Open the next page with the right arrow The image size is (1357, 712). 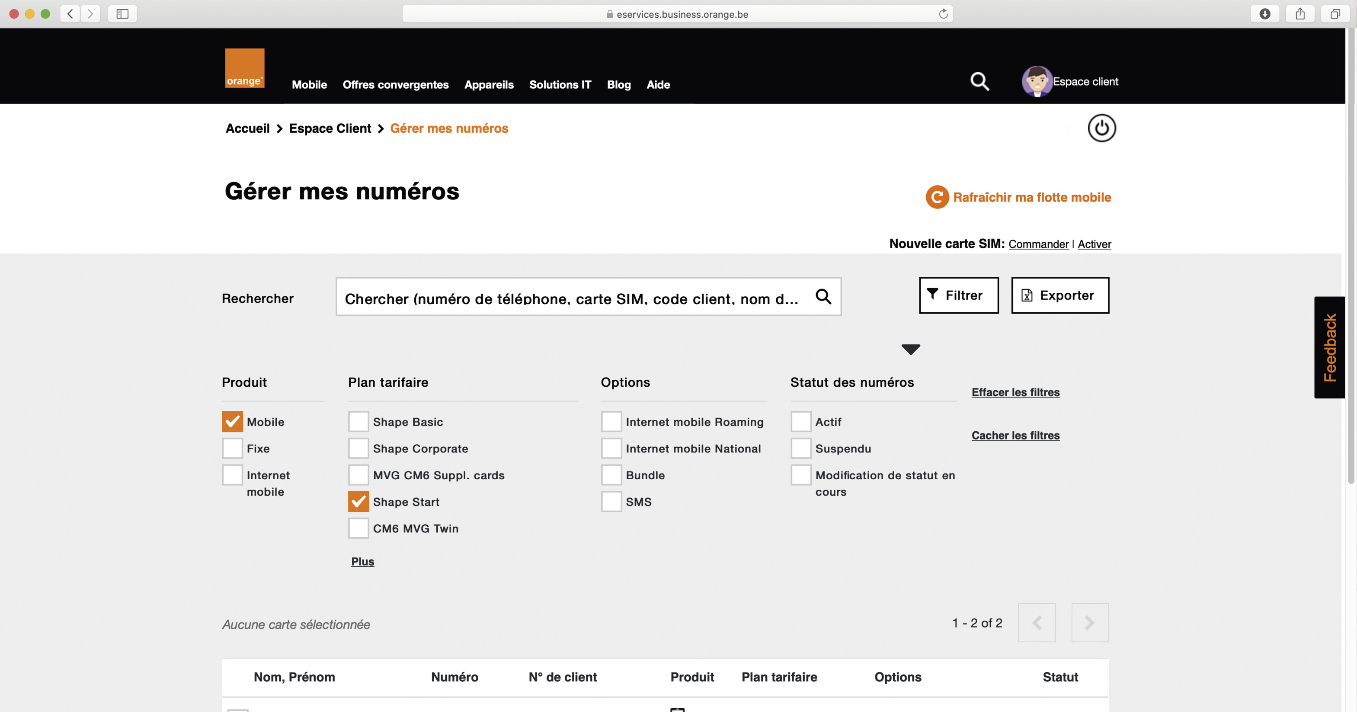click(x=1089, y=622)
